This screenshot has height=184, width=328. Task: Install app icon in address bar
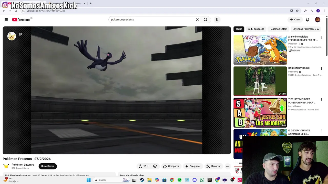[x=292, y=11]
